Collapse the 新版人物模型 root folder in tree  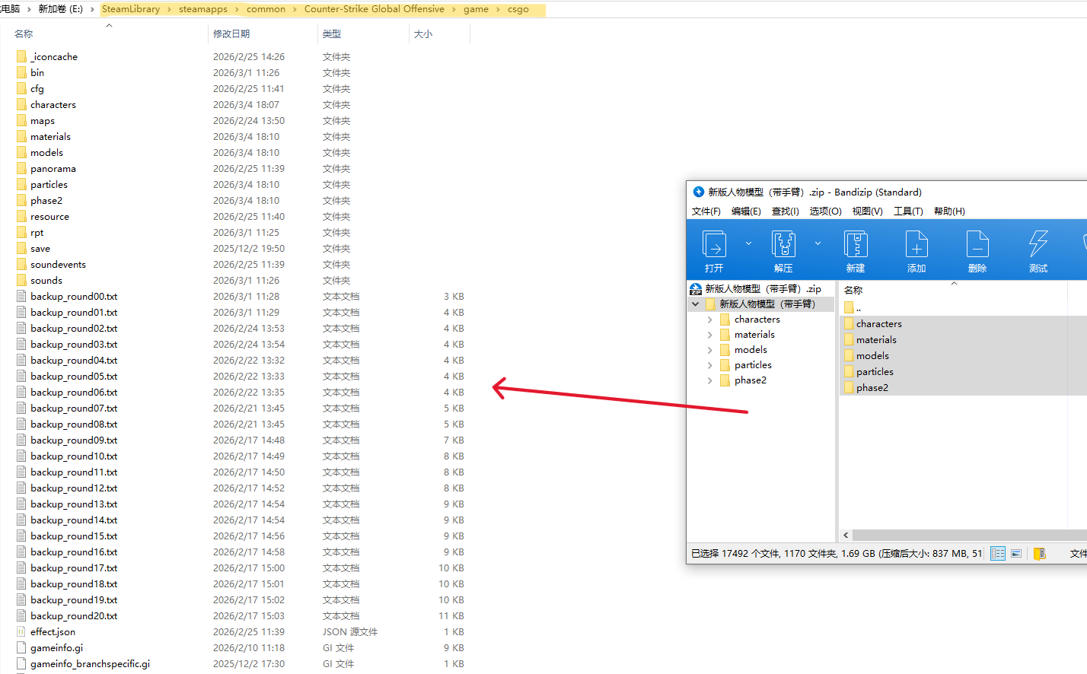(x=695, y=304)
